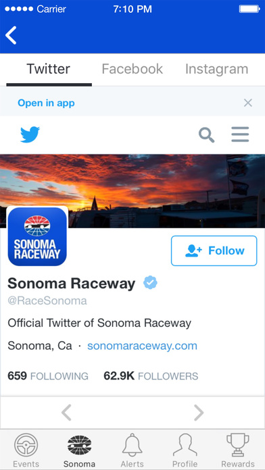Open Alerts bell icon

132,450
